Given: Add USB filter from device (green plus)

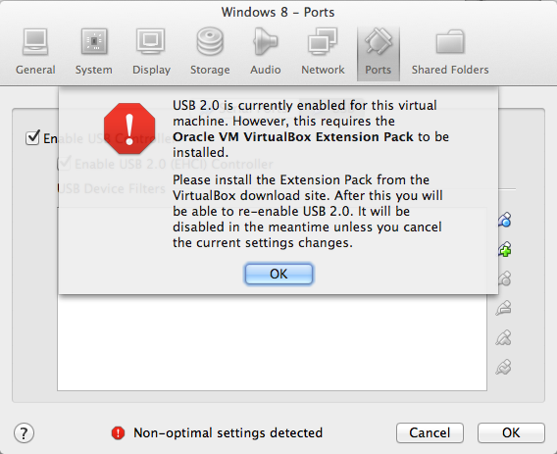Looking at the screenshot, I should [504, 249].
